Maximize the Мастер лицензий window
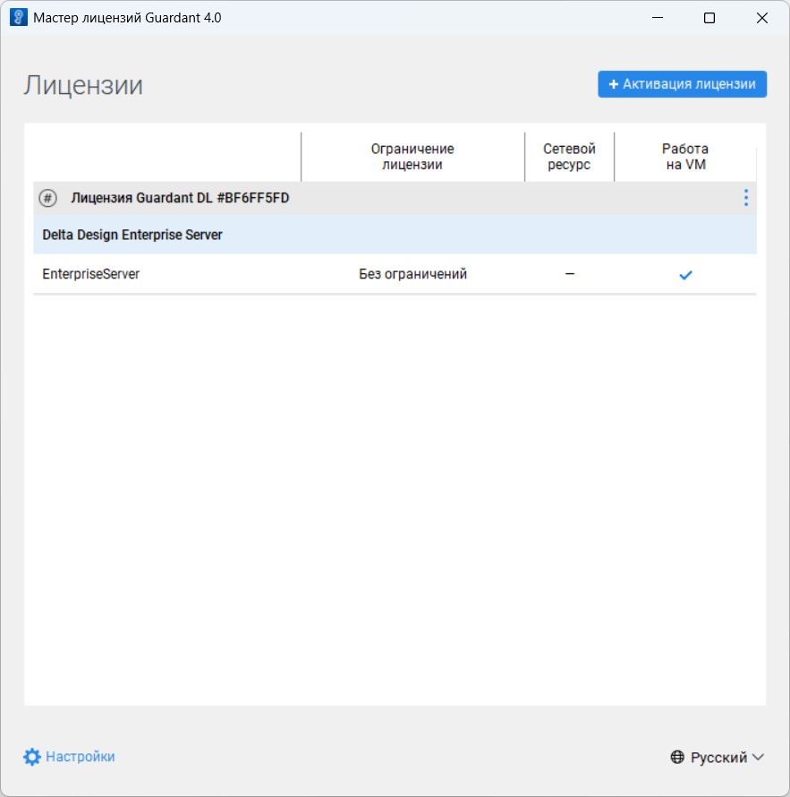Screen dimensions: 790x797 coord(709,18)
